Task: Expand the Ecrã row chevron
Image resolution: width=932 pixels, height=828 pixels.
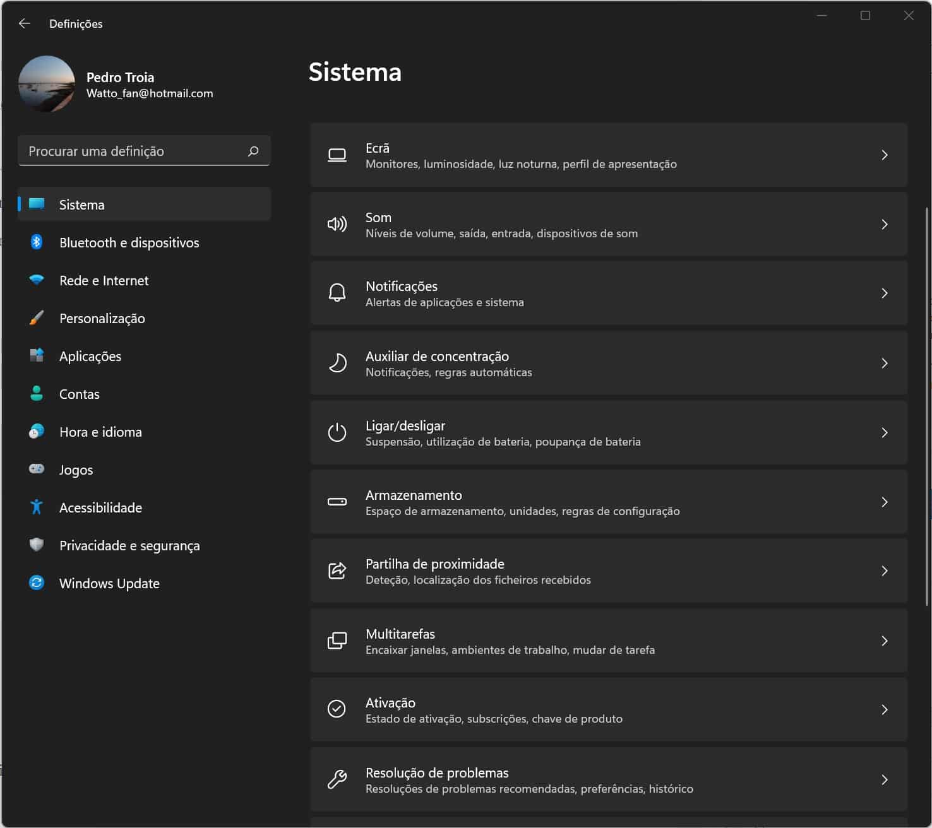Action: click(x=884, y=155)
